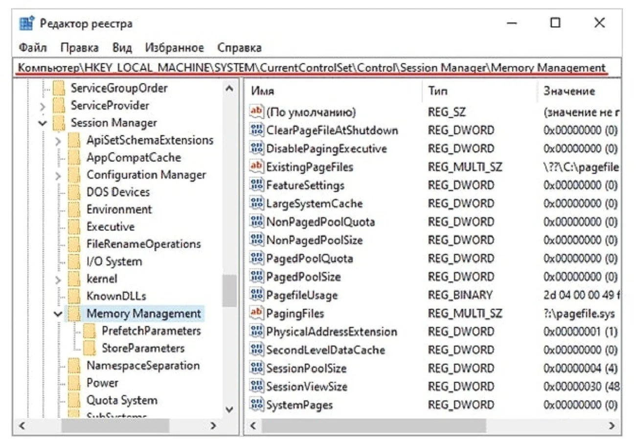636x445 pixels.
Task: Click the Session Manager folder icon
Action: pyautogui.click(x=59, y=122)
